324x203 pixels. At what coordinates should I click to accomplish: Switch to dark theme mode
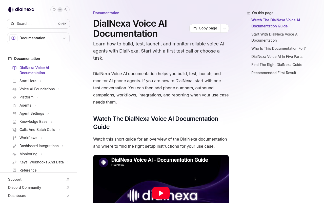coord(66,10)
